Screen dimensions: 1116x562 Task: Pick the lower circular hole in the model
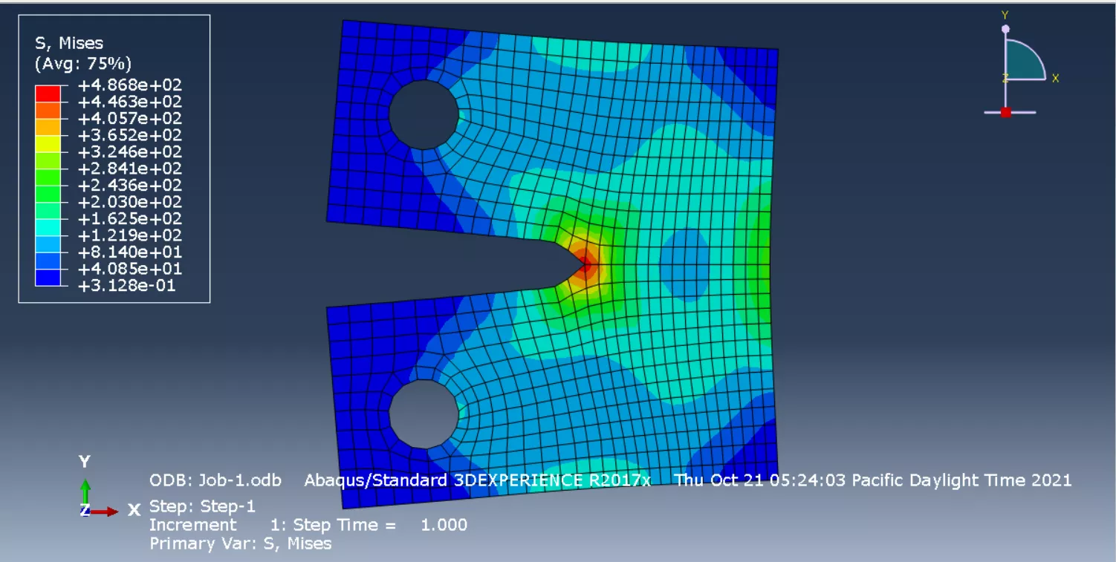coord(424,414)
